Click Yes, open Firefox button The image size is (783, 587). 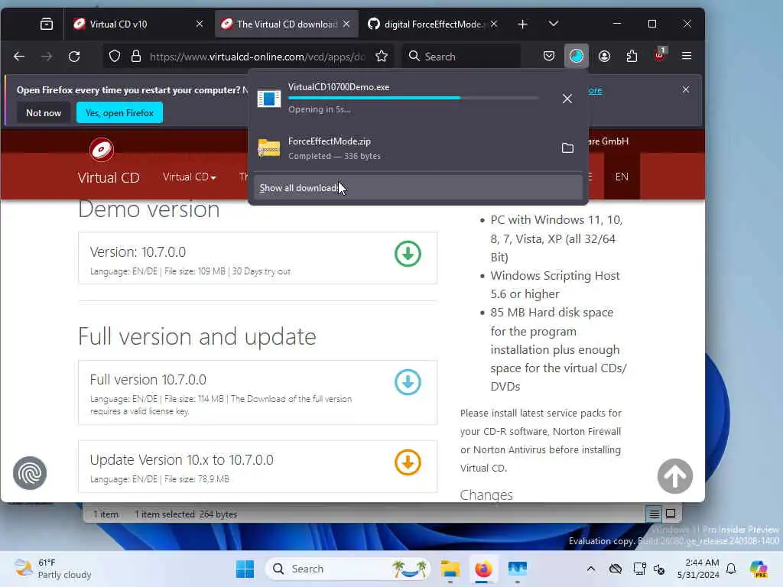coord(119,113)
